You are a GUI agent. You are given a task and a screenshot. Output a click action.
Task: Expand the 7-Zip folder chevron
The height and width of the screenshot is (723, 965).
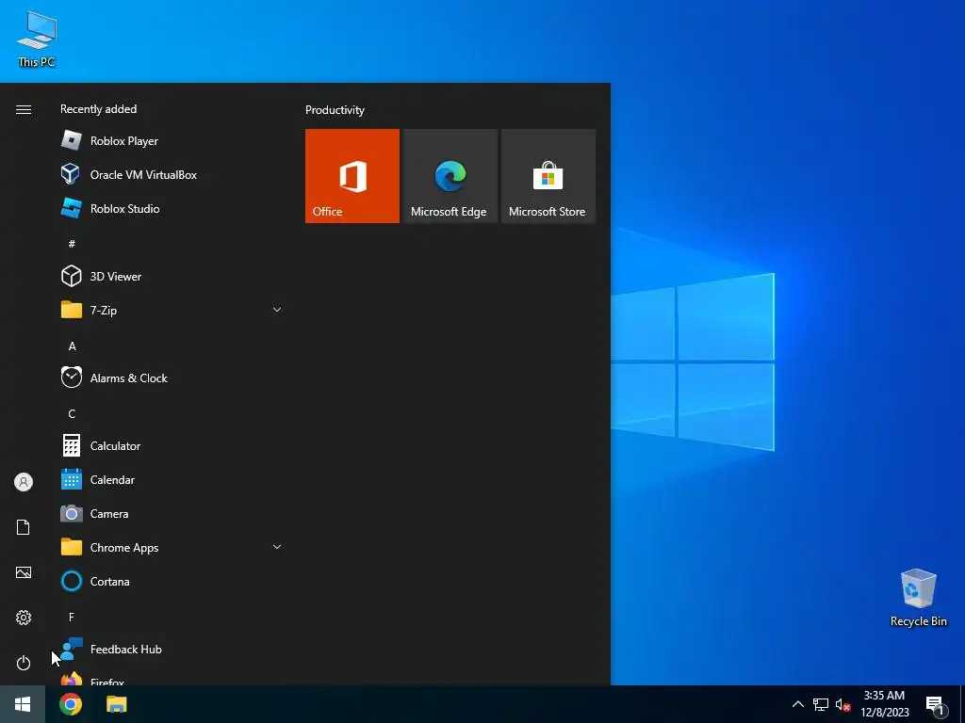click(x=277, y=310)
